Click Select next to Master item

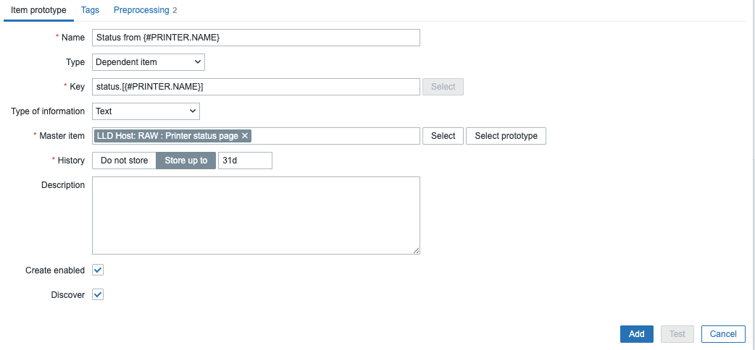click(x=443, y=136)
